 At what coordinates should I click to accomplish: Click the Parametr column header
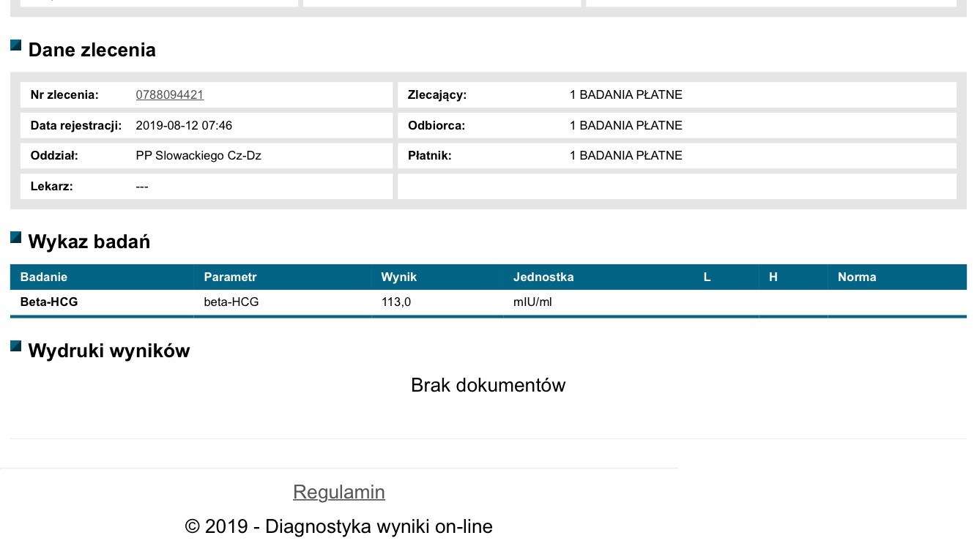[x=230, y=277]
